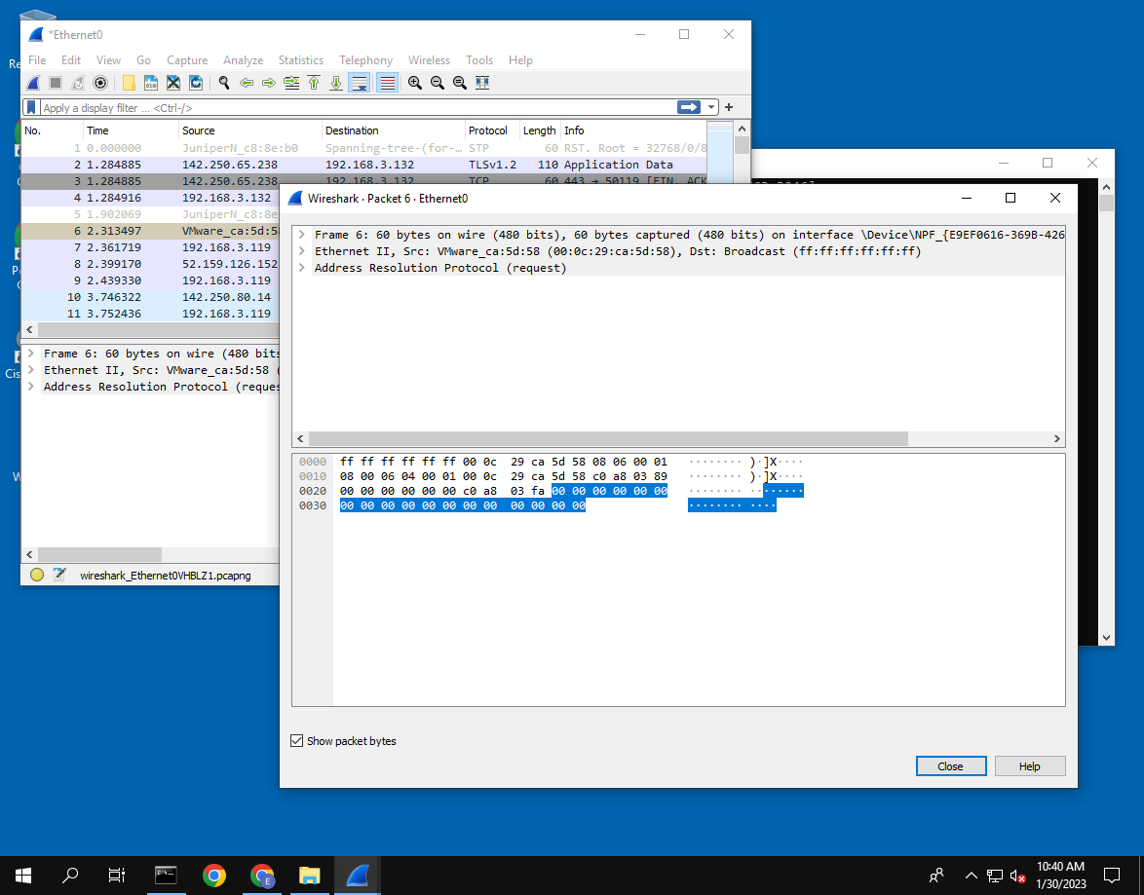
Task: Open the Wireless menu
Action: click(429, 60)
